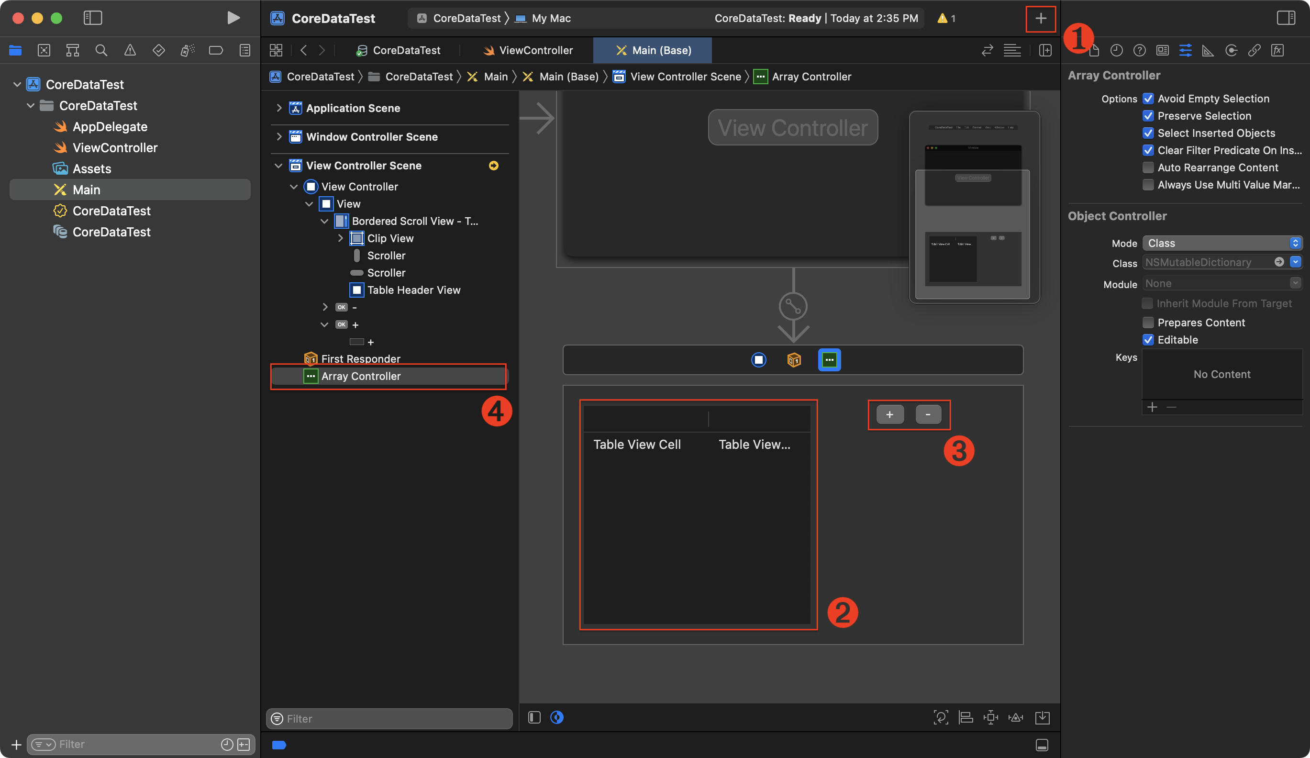Enable Auto Rearrange Content checkbox
Image resolution: width=1310 pixels, height=758 pixels.
pyautogui.click(x=1148, y=167)
